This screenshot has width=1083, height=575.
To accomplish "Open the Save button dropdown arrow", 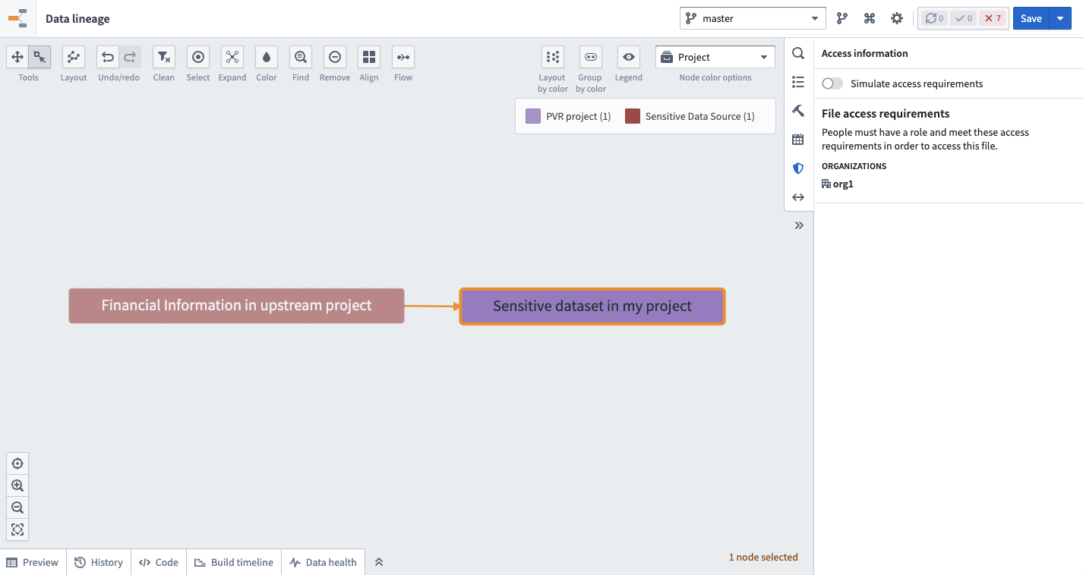I will [x=1060, y=18].
